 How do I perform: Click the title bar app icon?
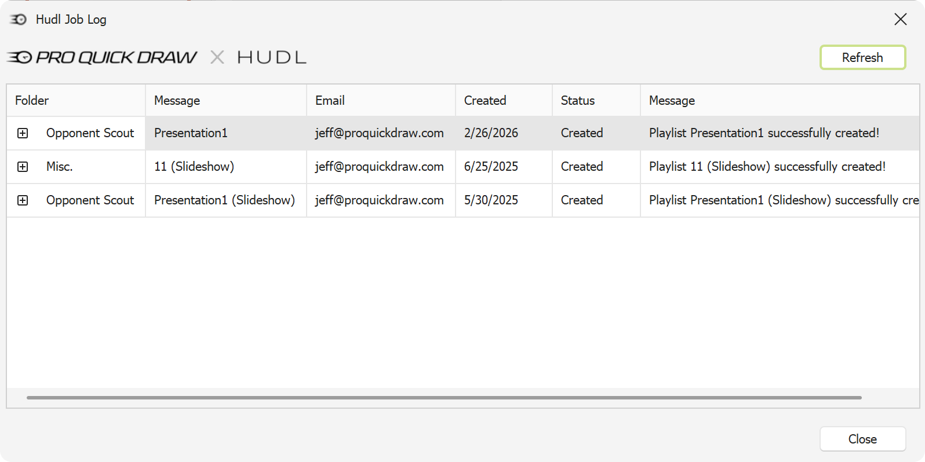pyautogui.click(x=19, y=20)
